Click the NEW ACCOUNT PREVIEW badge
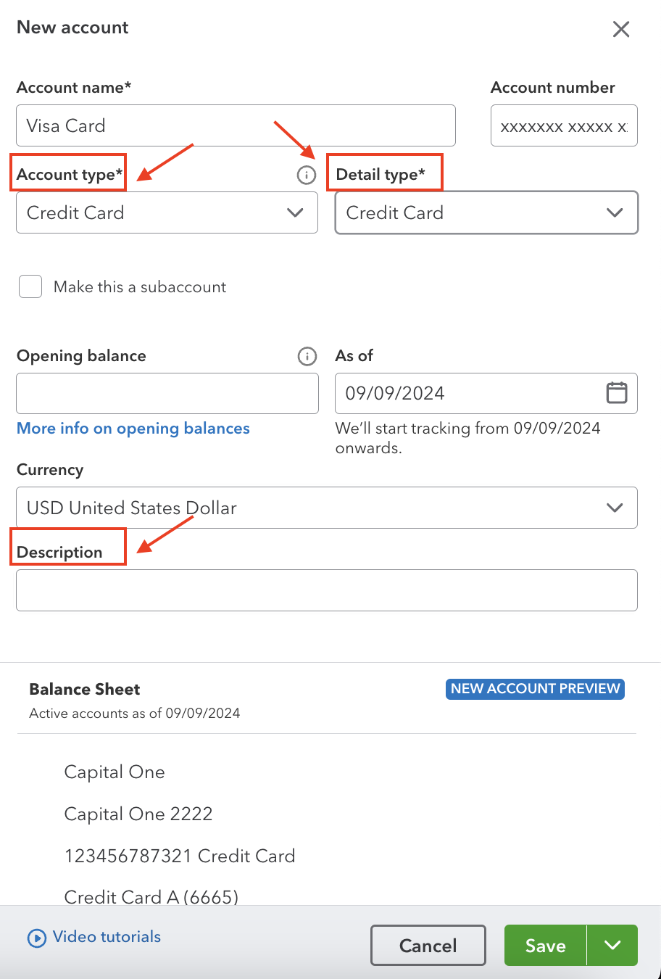 (x=535, y=689)
